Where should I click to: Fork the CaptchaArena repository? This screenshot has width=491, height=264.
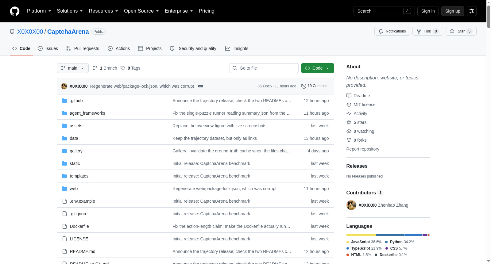point(428,31)
